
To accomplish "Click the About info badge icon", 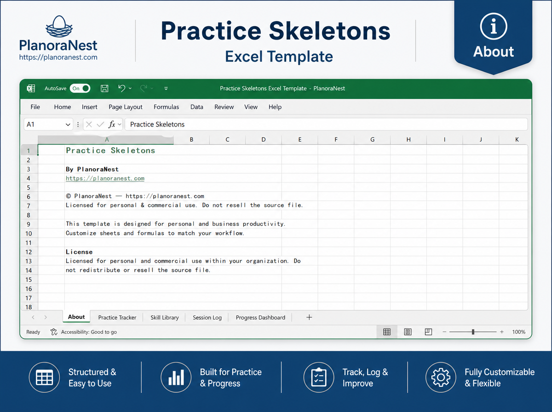I will click(x=494, y=27).
